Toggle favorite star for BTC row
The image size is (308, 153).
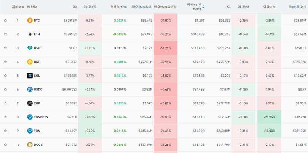pos(5,21)
